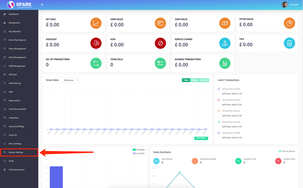This screenshot has width=303, height=188.
Task: Click the Cash Sales banknote icon
Action: (x=225, y=23)
